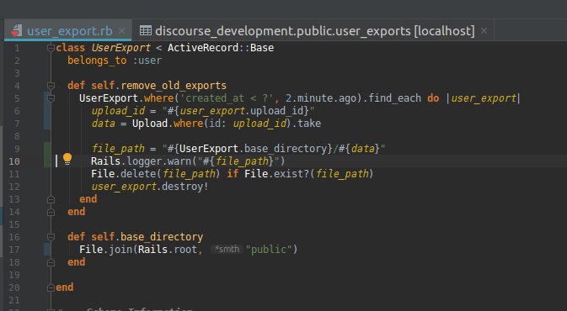Click the yellow lightbulb intention icon
The image size is (567, 311).
point(67,159)
